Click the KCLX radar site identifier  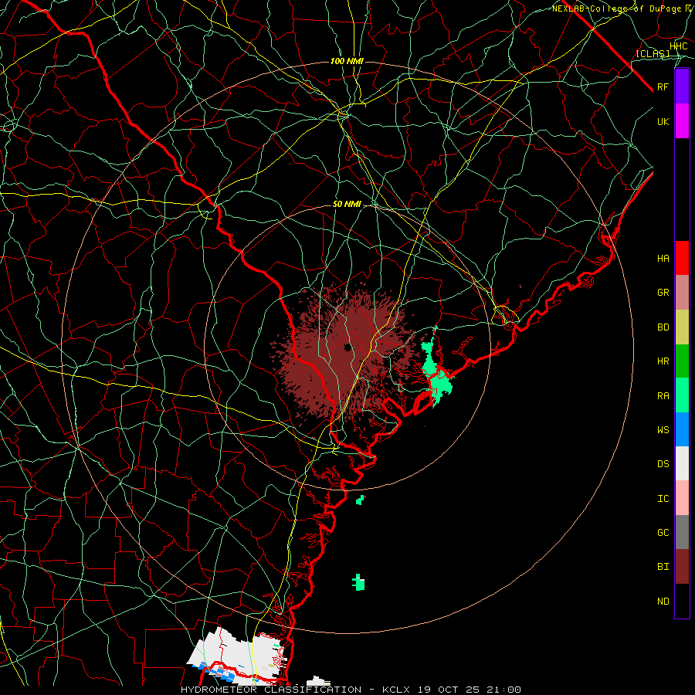(x=396, y=690)
